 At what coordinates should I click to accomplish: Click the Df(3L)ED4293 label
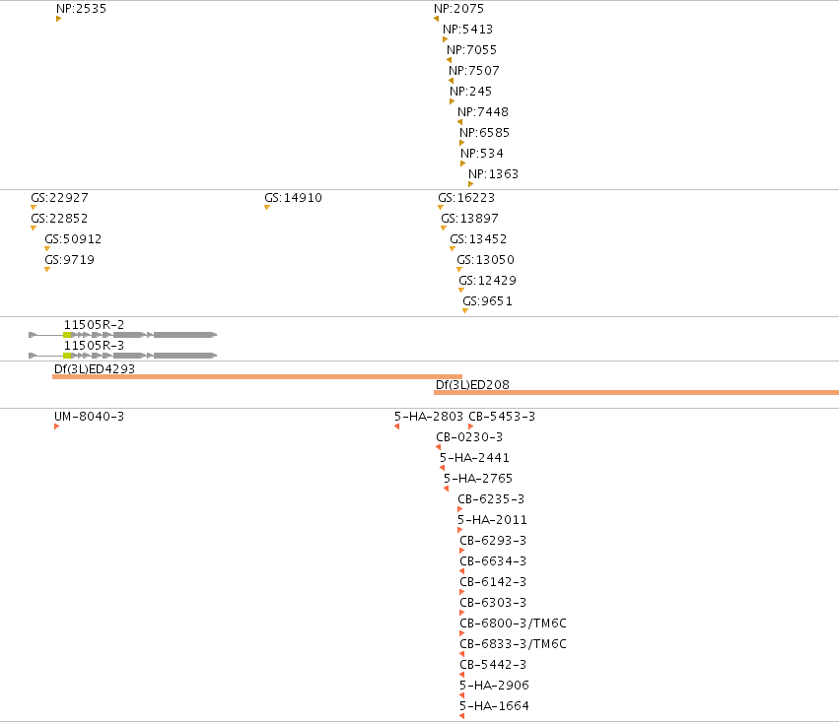[x=95, y=369]
